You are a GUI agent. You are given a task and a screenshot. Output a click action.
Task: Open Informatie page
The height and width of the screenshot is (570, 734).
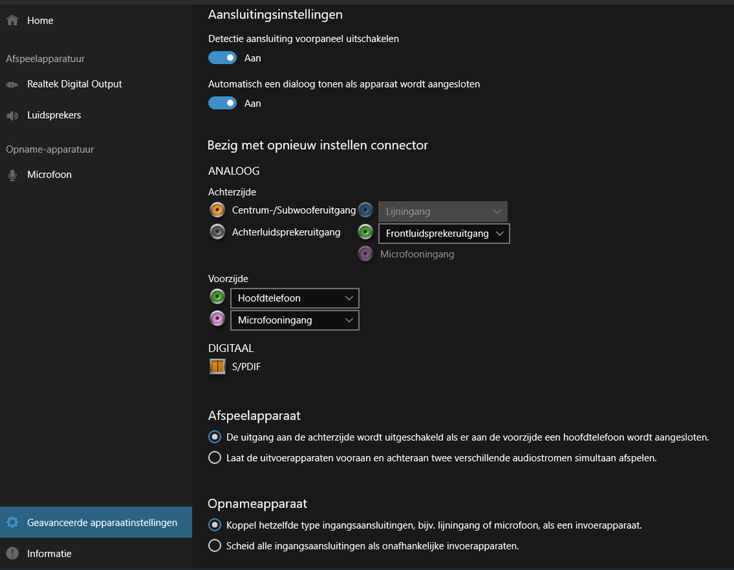pos(96,553)
